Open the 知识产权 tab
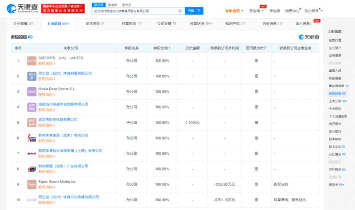This screenshot has width=355, height=210. 235,23
